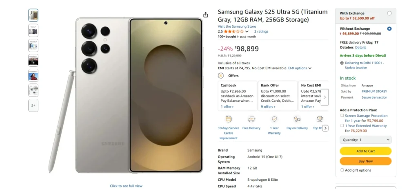Click the Free Delivery truck icon

[251, 119]
